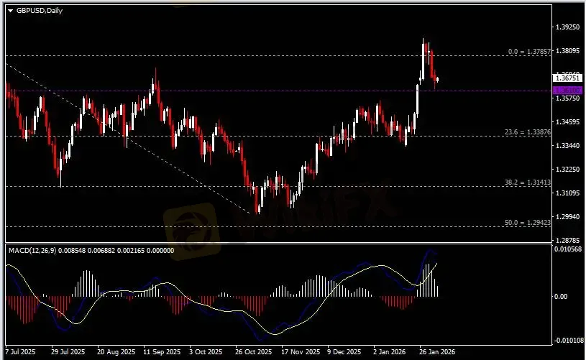Click the 29 Jul 2025 date label
Viewport: 586px width, 360px height.
coord(68,352)
